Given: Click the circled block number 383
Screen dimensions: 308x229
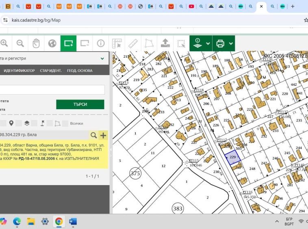Looking at the screenshot, I should tap(178, 208).
